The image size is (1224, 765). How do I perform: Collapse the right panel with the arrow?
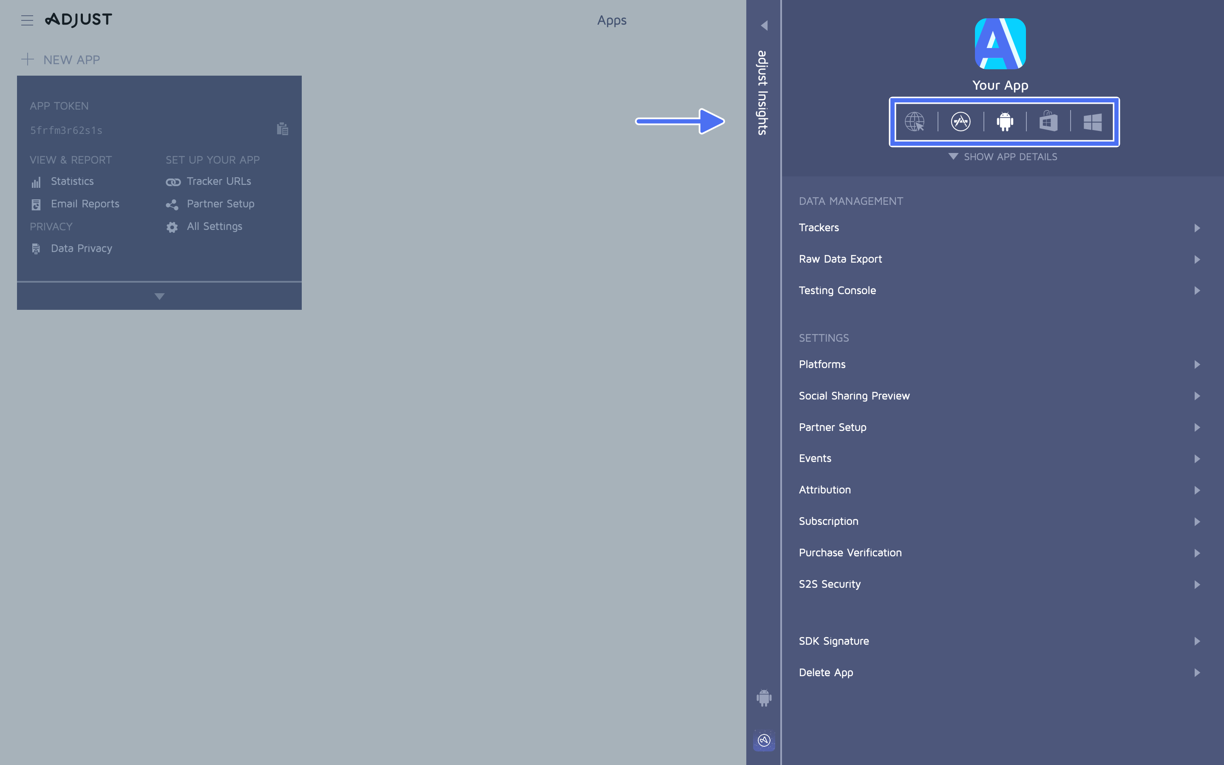click(x=764, y=25)
